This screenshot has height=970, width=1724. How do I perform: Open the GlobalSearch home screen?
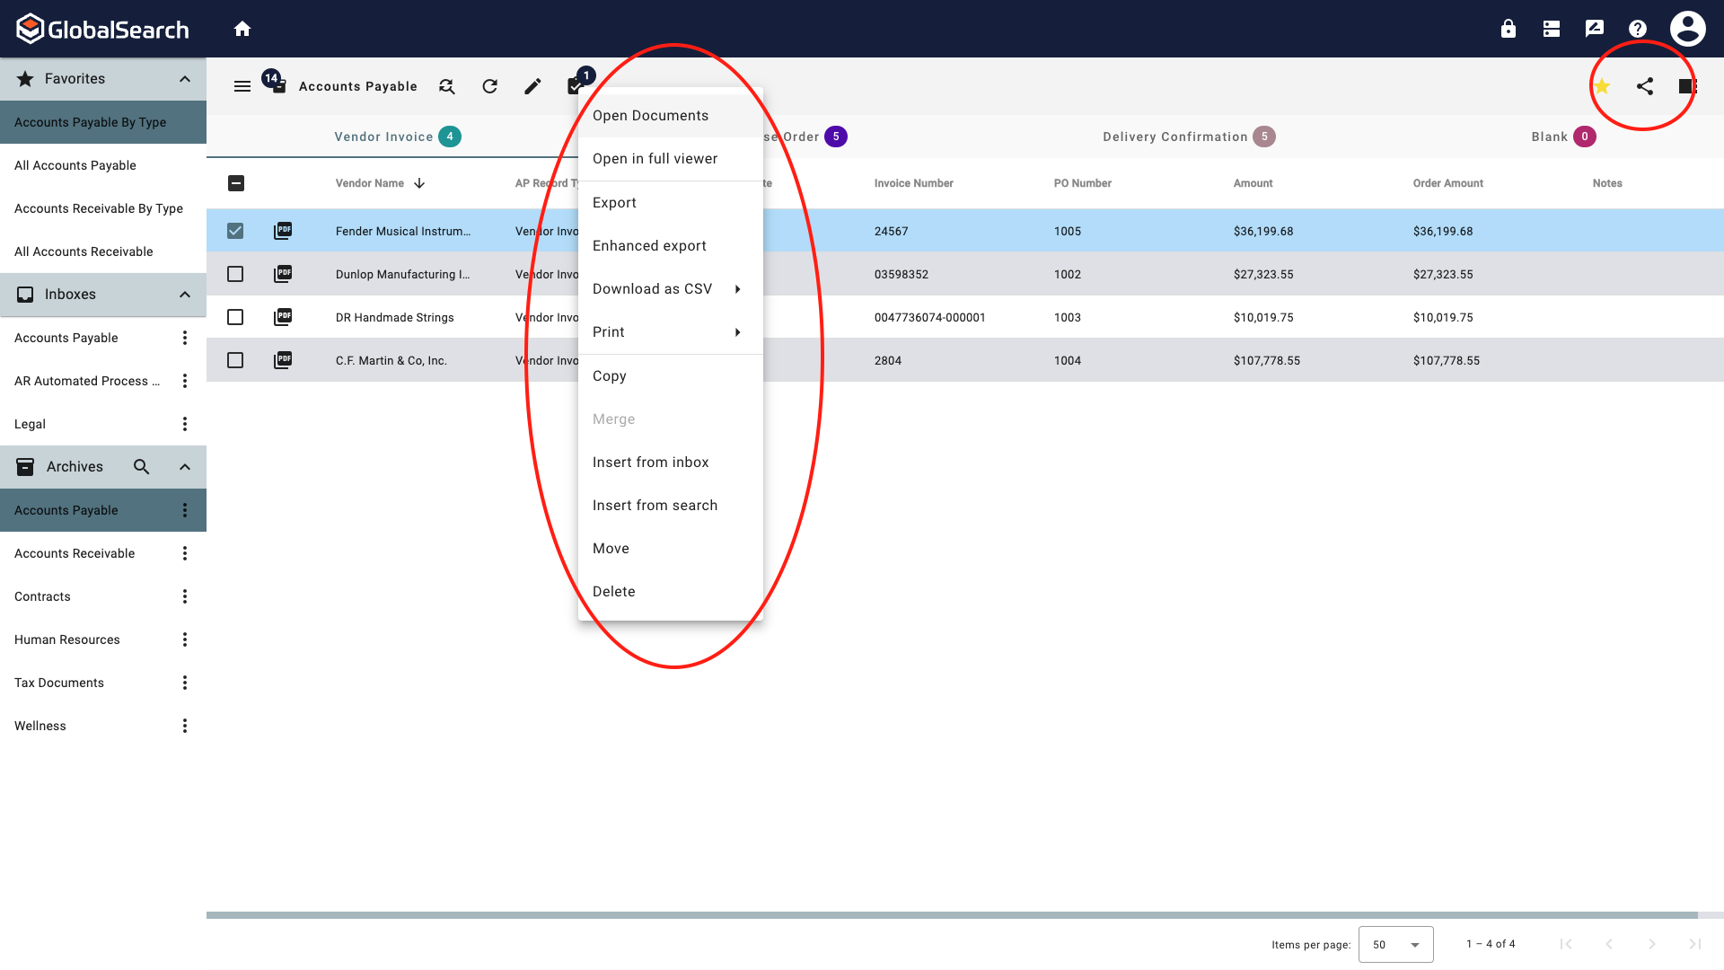pos(242,28)
